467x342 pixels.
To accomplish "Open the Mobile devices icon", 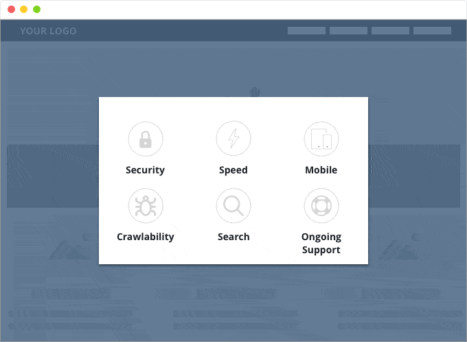I will (x=321, y=139).
